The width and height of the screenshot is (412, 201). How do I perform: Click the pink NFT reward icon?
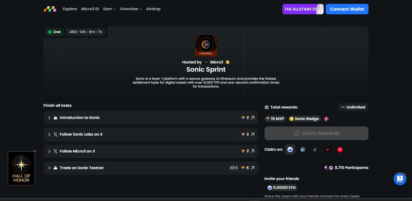tap(326, 119)
